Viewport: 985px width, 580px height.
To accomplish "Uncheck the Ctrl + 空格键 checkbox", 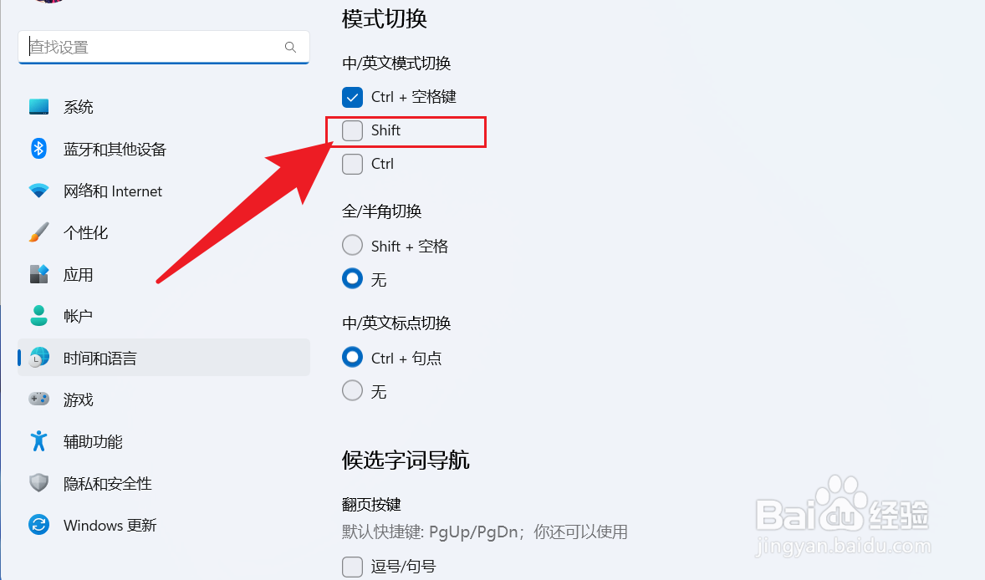I will 352,97.
